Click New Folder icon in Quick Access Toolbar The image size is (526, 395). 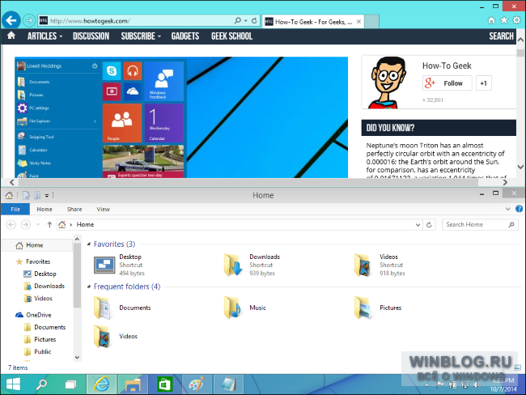click(x=37, y=195)
